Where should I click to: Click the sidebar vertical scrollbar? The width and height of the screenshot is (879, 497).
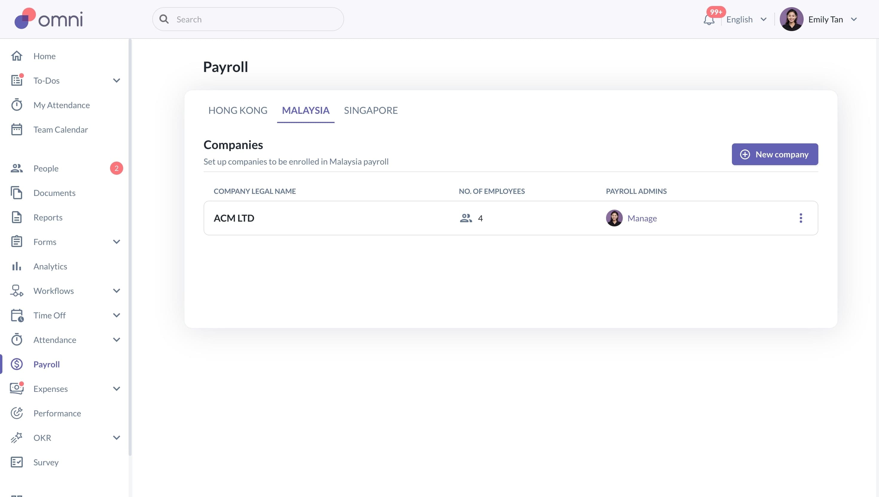click(130, 248)
